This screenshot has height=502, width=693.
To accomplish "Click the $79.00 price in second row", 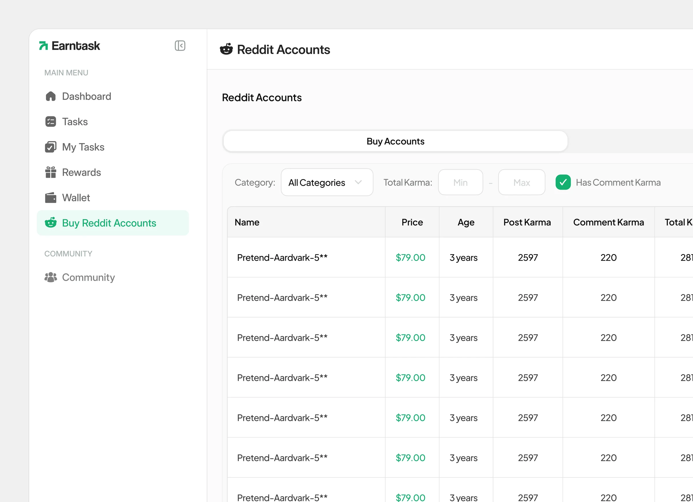I will pos(410,297).
